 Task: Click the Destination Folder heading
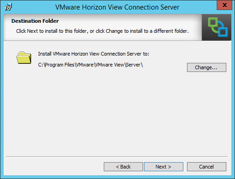pos(35,21)
